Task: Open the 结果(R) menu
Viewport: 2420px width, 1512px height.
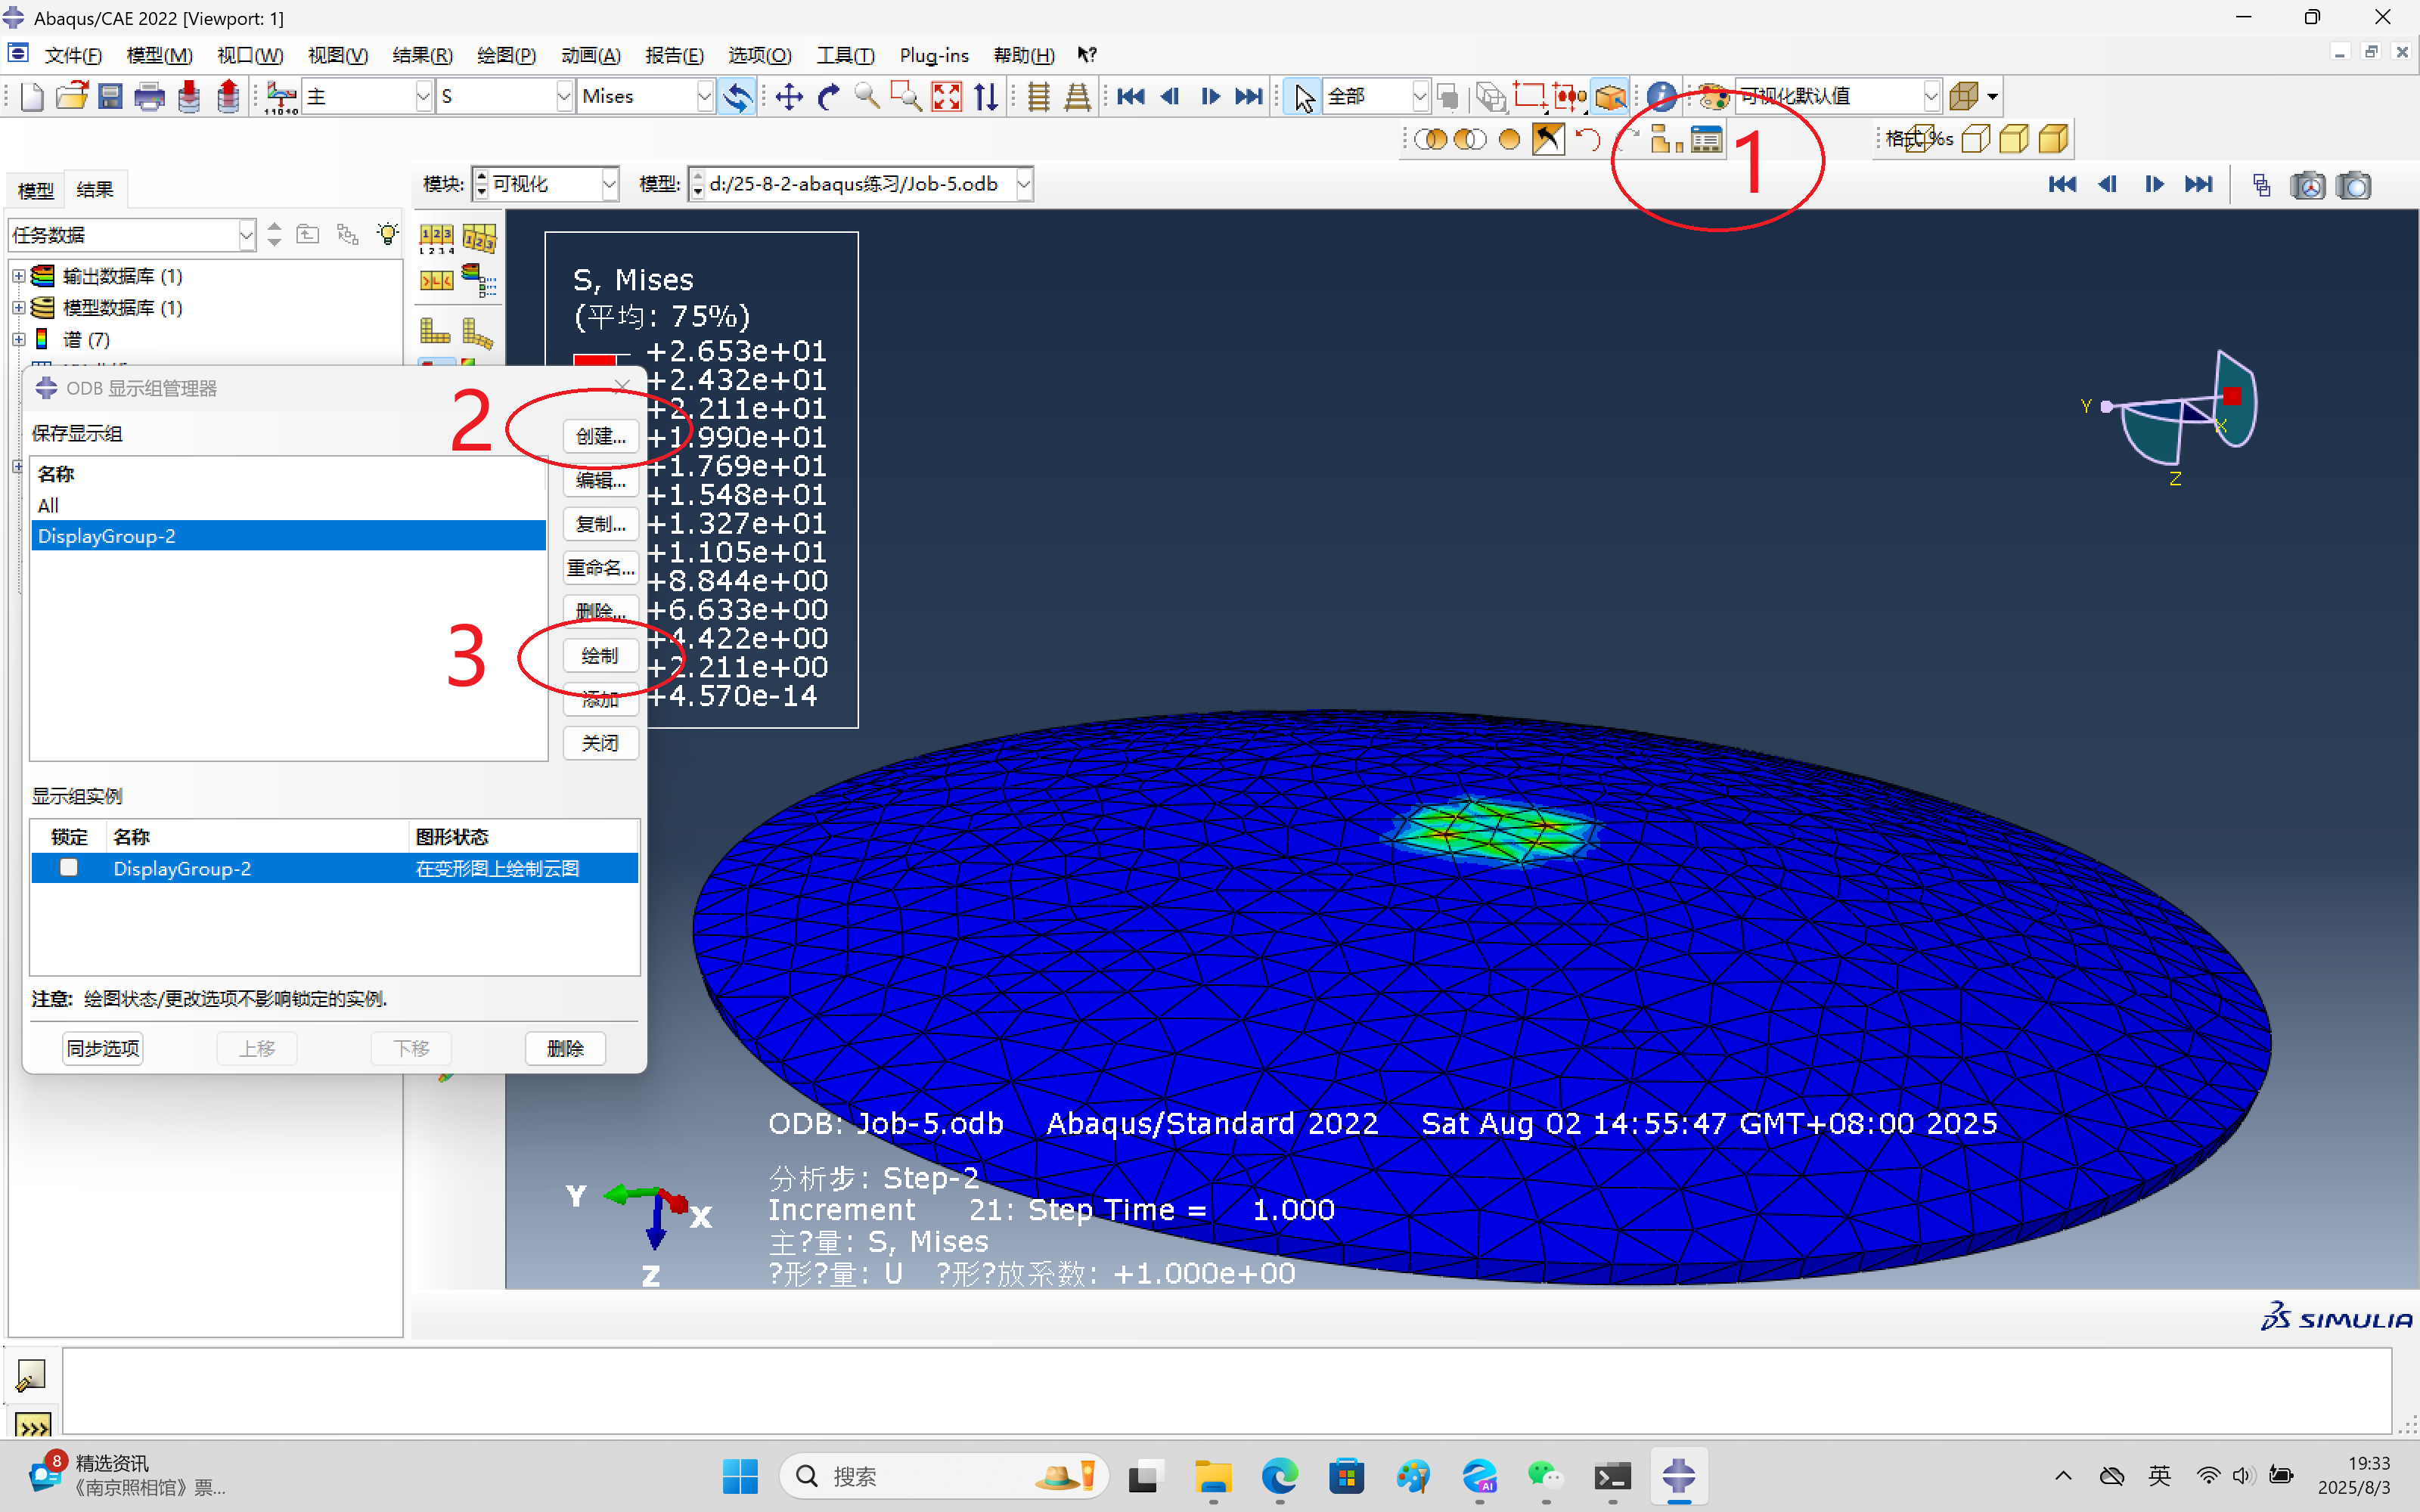Action: (422, 55)
